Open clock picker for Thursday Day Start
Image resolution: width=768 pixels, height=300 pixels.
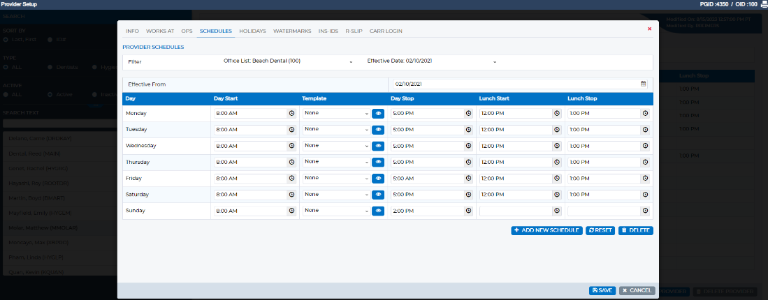click(x=291, y=163)
